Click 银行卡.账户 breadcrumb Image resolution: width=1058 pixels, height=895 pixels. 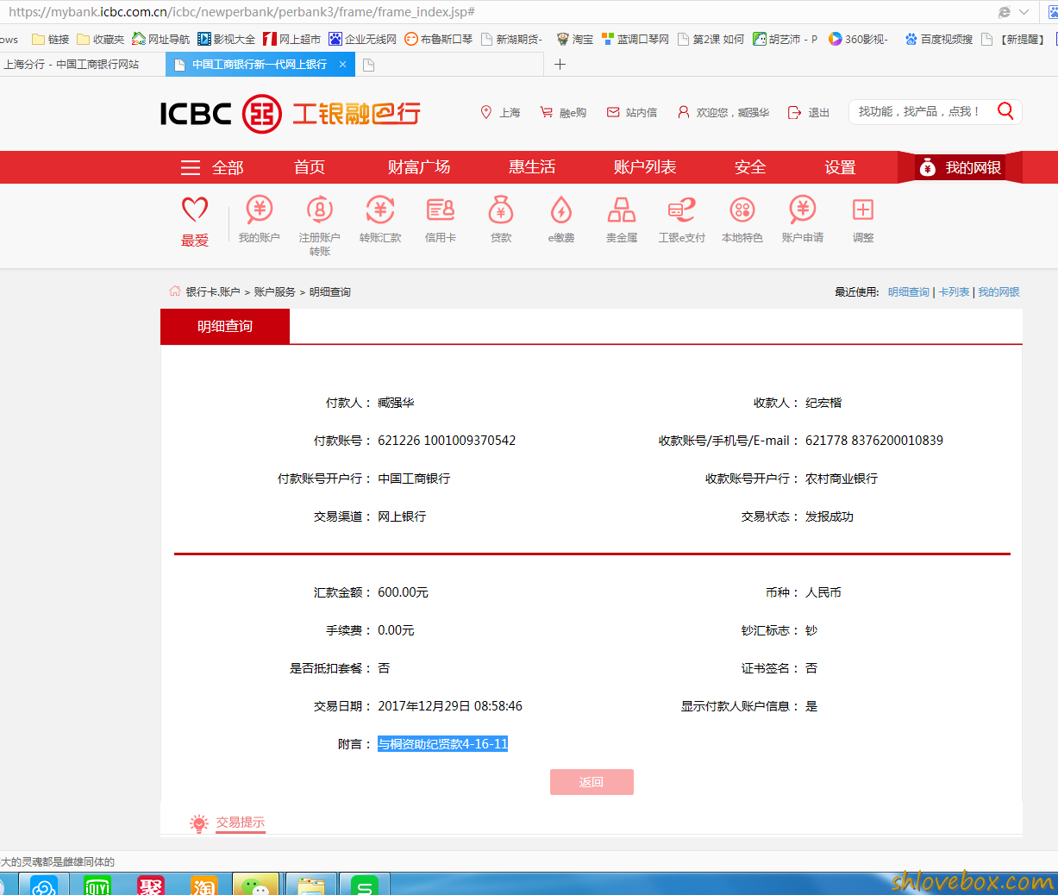213,291
